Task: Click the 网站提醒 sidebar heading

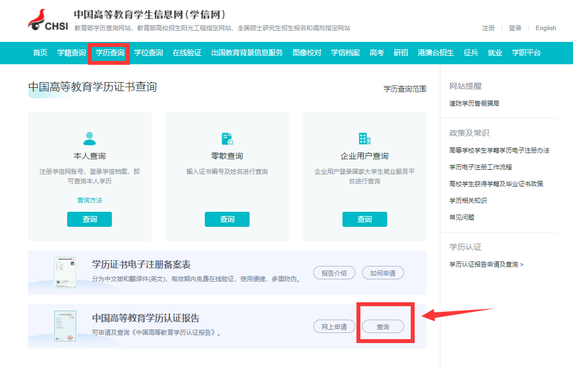Action: click(x=466, y=86)
